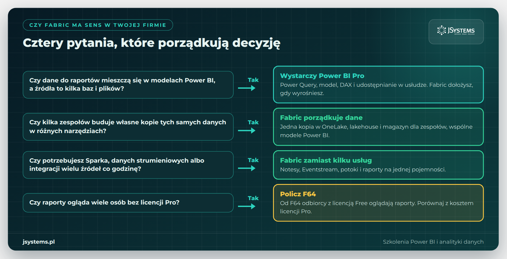Click 'Tak' label next to the Spark question
This screenshot has width=507, height=259.
[x=253, y=160]
